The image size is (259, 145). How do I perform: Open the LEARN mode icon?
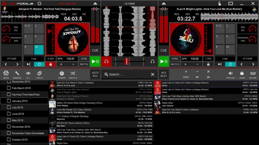[x=242, y=75]
